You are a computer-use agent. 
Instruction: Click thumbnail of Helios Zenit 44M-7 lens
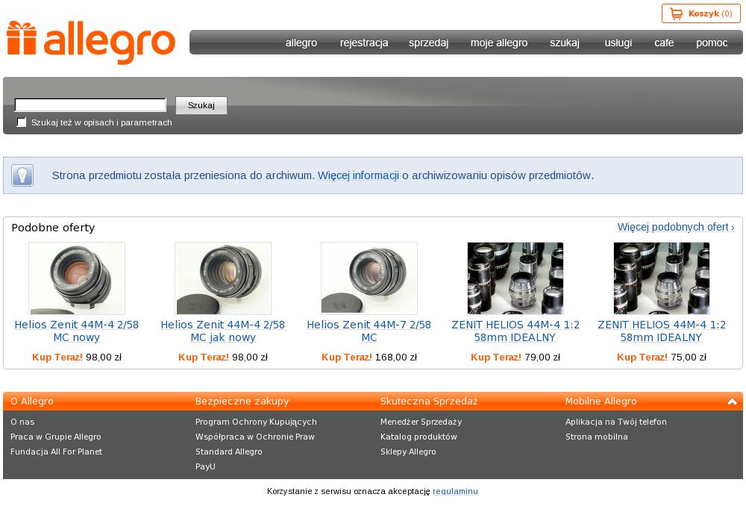pyautogui.click(x=369, y=278)
